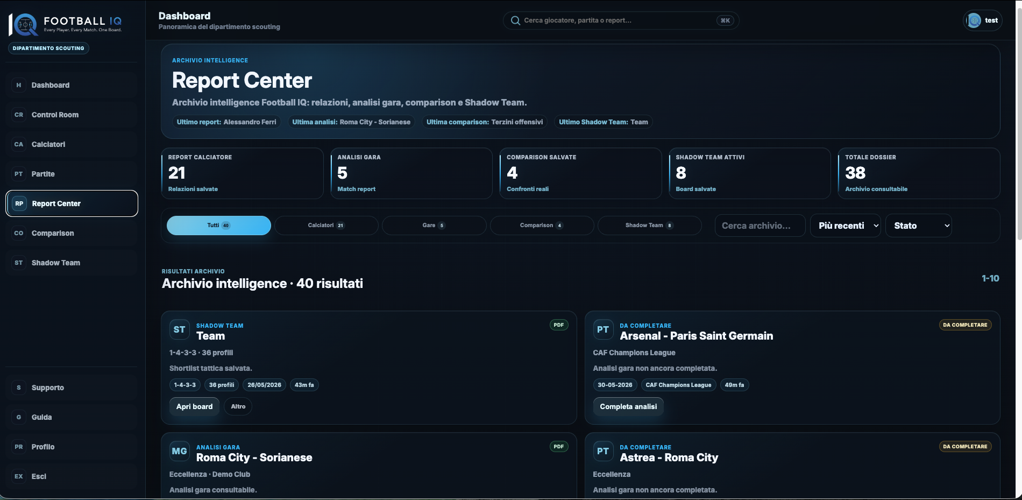Screen dimensions: 1022x500
Task: Click the Analisi Gara 5 stat card
Action: coord(411,173)
